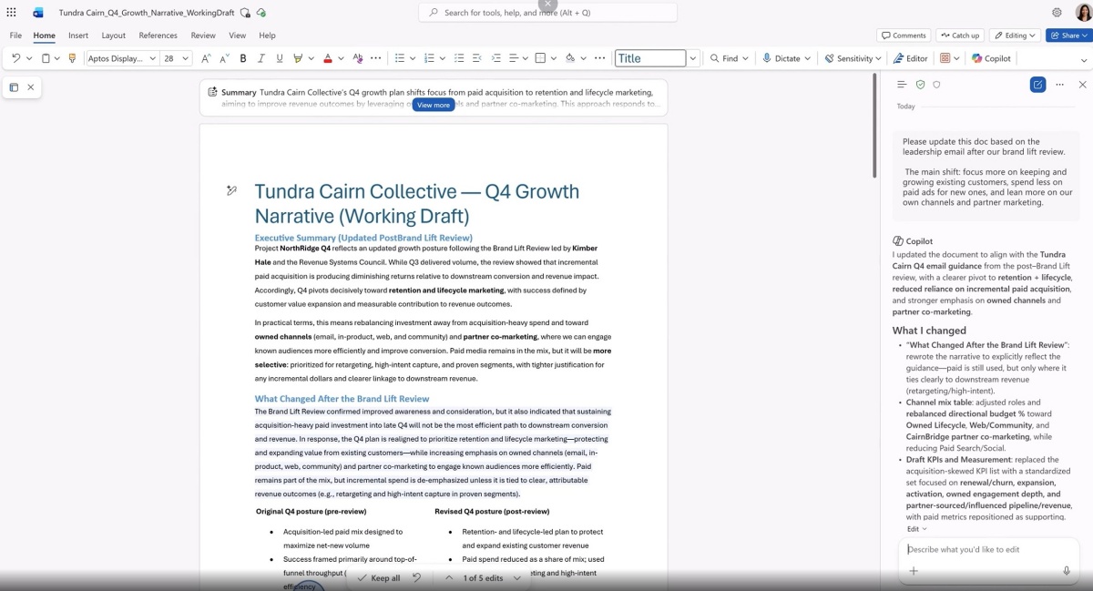The image size is (1093, 591).
Task: Click the Increase Indent icon
Action: tap(496, 58)
